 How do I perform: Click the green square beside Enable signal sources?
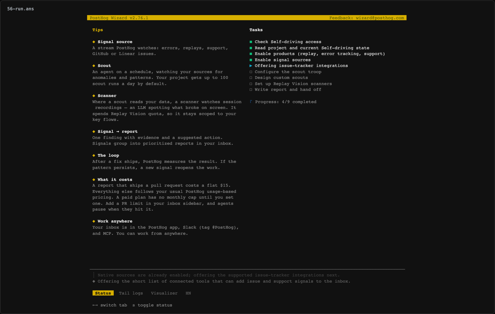click(x=251, y=60)
